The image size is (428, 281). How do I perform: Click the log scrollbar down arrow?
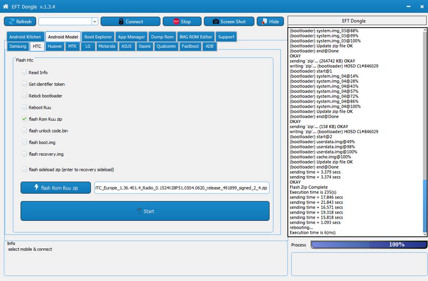[424, 234]
